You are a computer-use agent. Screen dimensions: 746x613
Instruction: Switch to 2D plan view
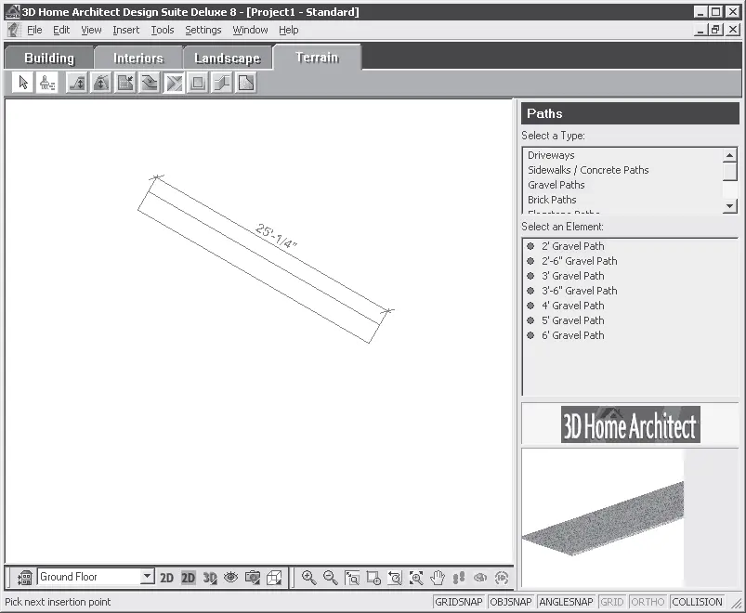[x=166, y=578]
